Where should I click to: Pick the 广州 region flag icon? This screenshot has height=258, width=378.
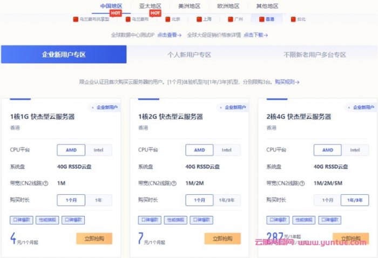(x=234, y=19)
